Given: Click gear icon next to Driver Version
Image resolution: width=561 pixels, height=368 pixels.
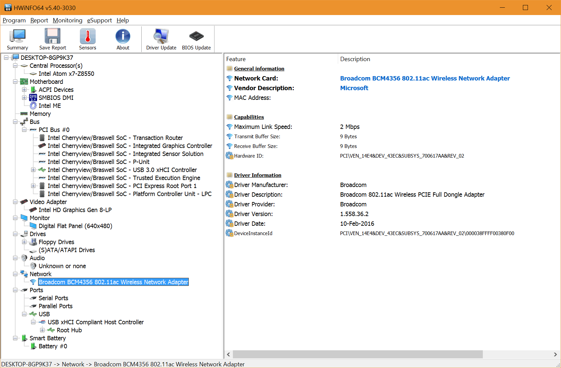Looking at the screenshot, I should click(x=230, y=214).
